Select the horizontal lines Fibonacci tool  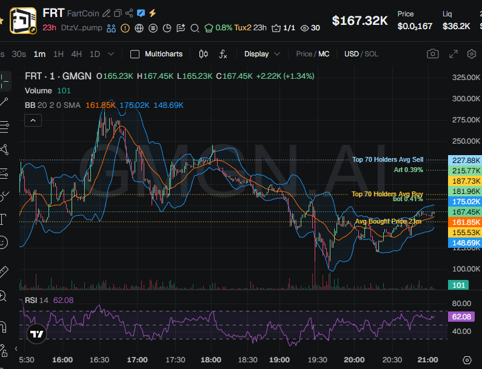coord(4,127)
